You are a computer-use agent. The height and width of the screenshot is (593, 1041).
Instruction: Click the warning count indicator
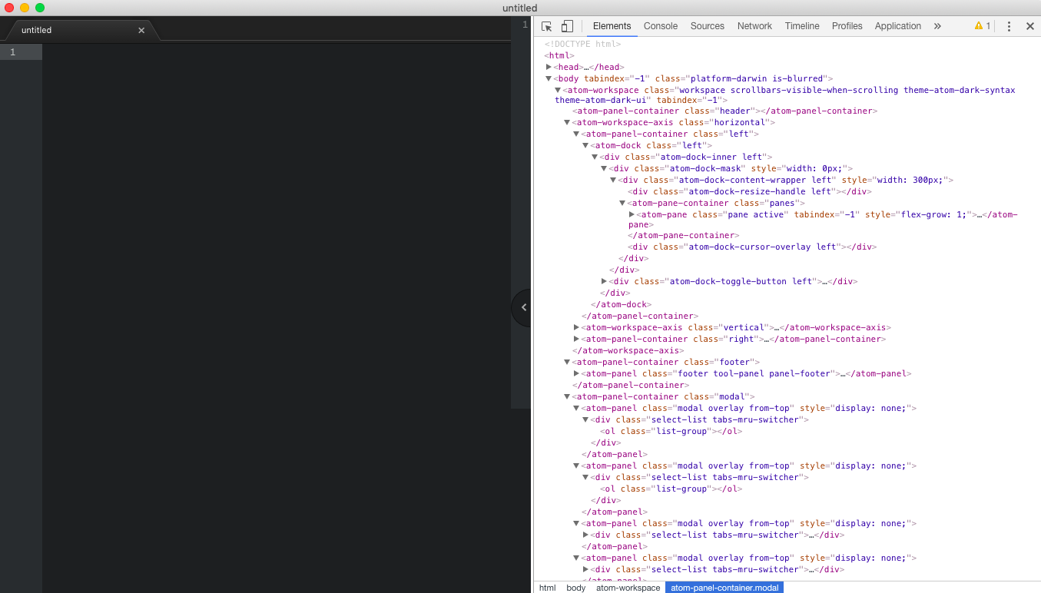click(983, 26)
